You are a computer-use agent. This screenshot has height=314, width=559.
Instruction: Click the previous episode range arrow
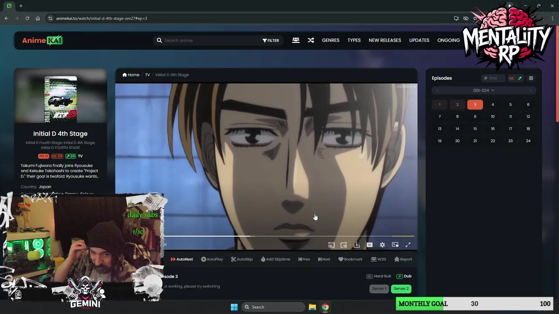point(437,90)
